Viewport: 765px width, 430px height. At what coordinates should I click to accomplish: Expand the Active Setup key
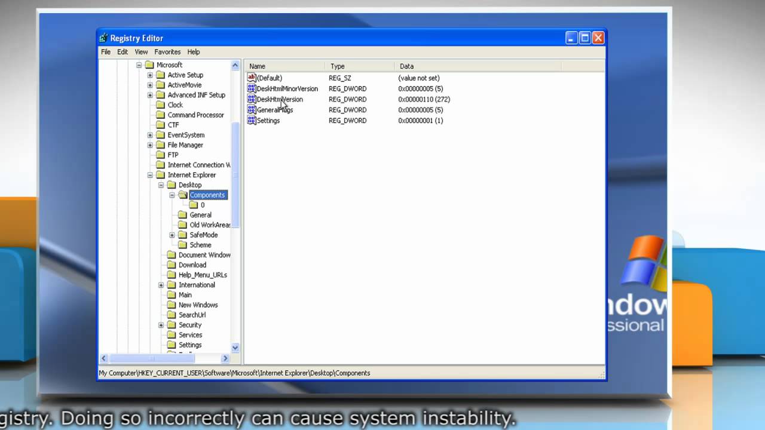coord(150,75)
